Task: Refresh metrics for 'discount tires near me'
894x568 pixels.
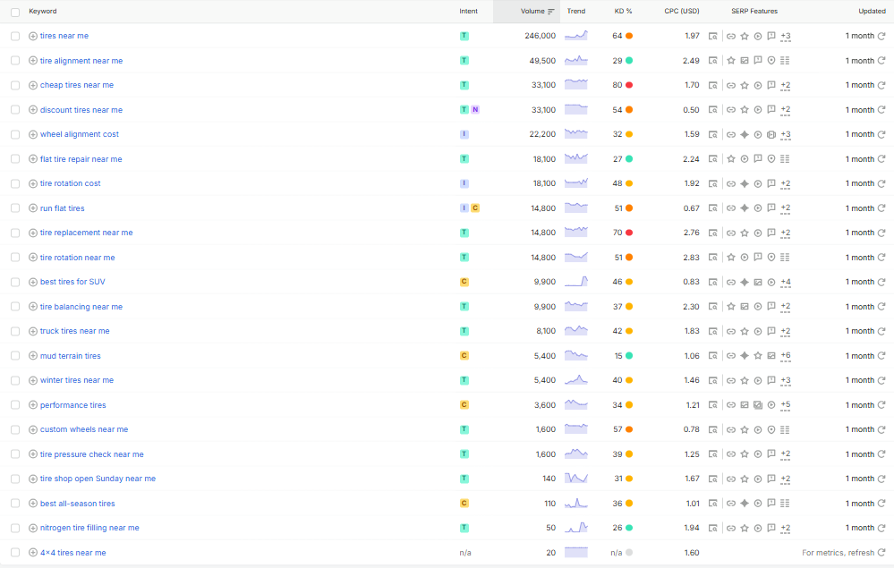Action: click(x=881, y=109)
